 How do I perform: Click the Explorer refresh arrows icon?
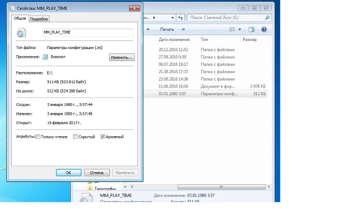click(181, 17)
